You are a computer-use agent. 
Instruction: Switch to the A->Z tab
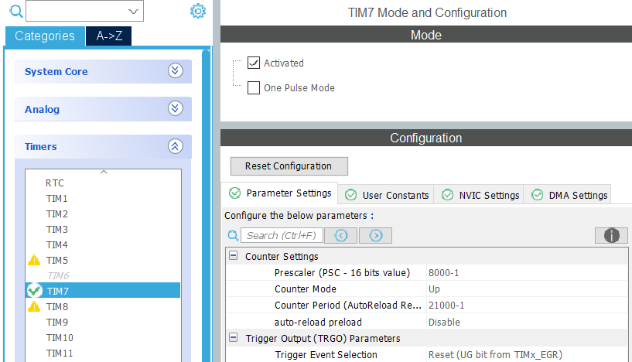click(109, 36)
